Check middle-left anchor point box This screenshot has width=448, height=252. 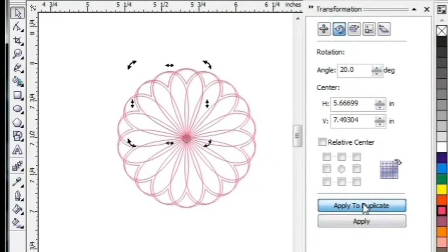327,169
